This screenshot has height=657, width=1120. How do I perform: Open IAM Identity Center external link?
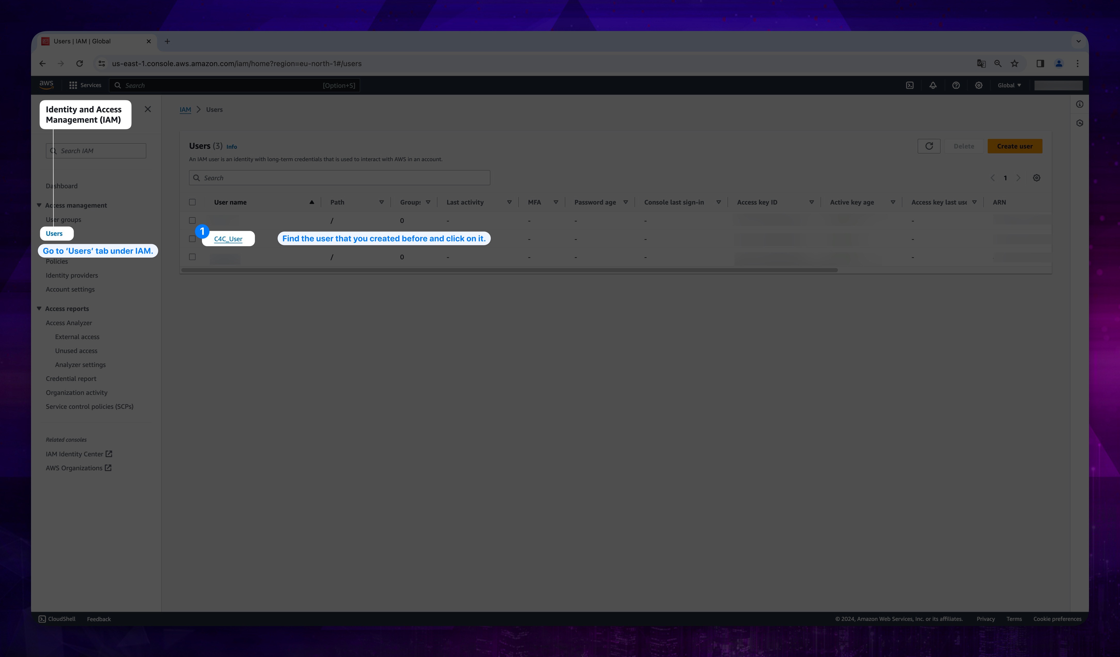pos(79,454)
